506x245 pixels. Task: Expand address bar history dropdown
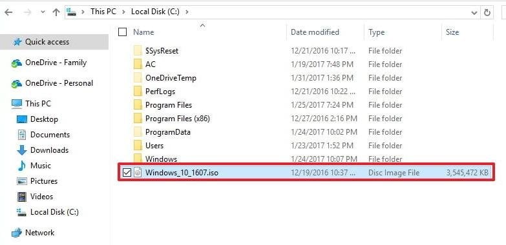(x=474, y=12)
